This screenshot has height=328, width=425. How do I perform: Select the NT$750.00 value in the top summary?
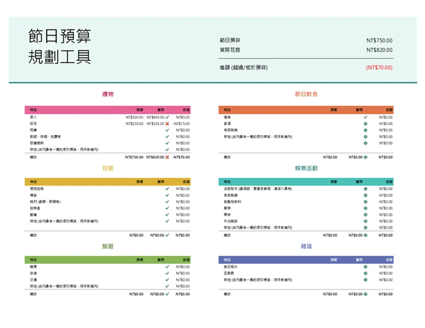point(379,41)
